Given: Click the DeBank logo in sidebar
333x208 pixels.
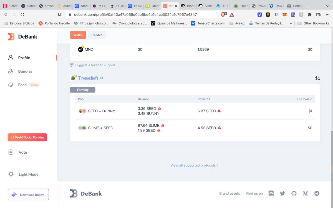Looking at the screenshot, I should click(22, 37).
